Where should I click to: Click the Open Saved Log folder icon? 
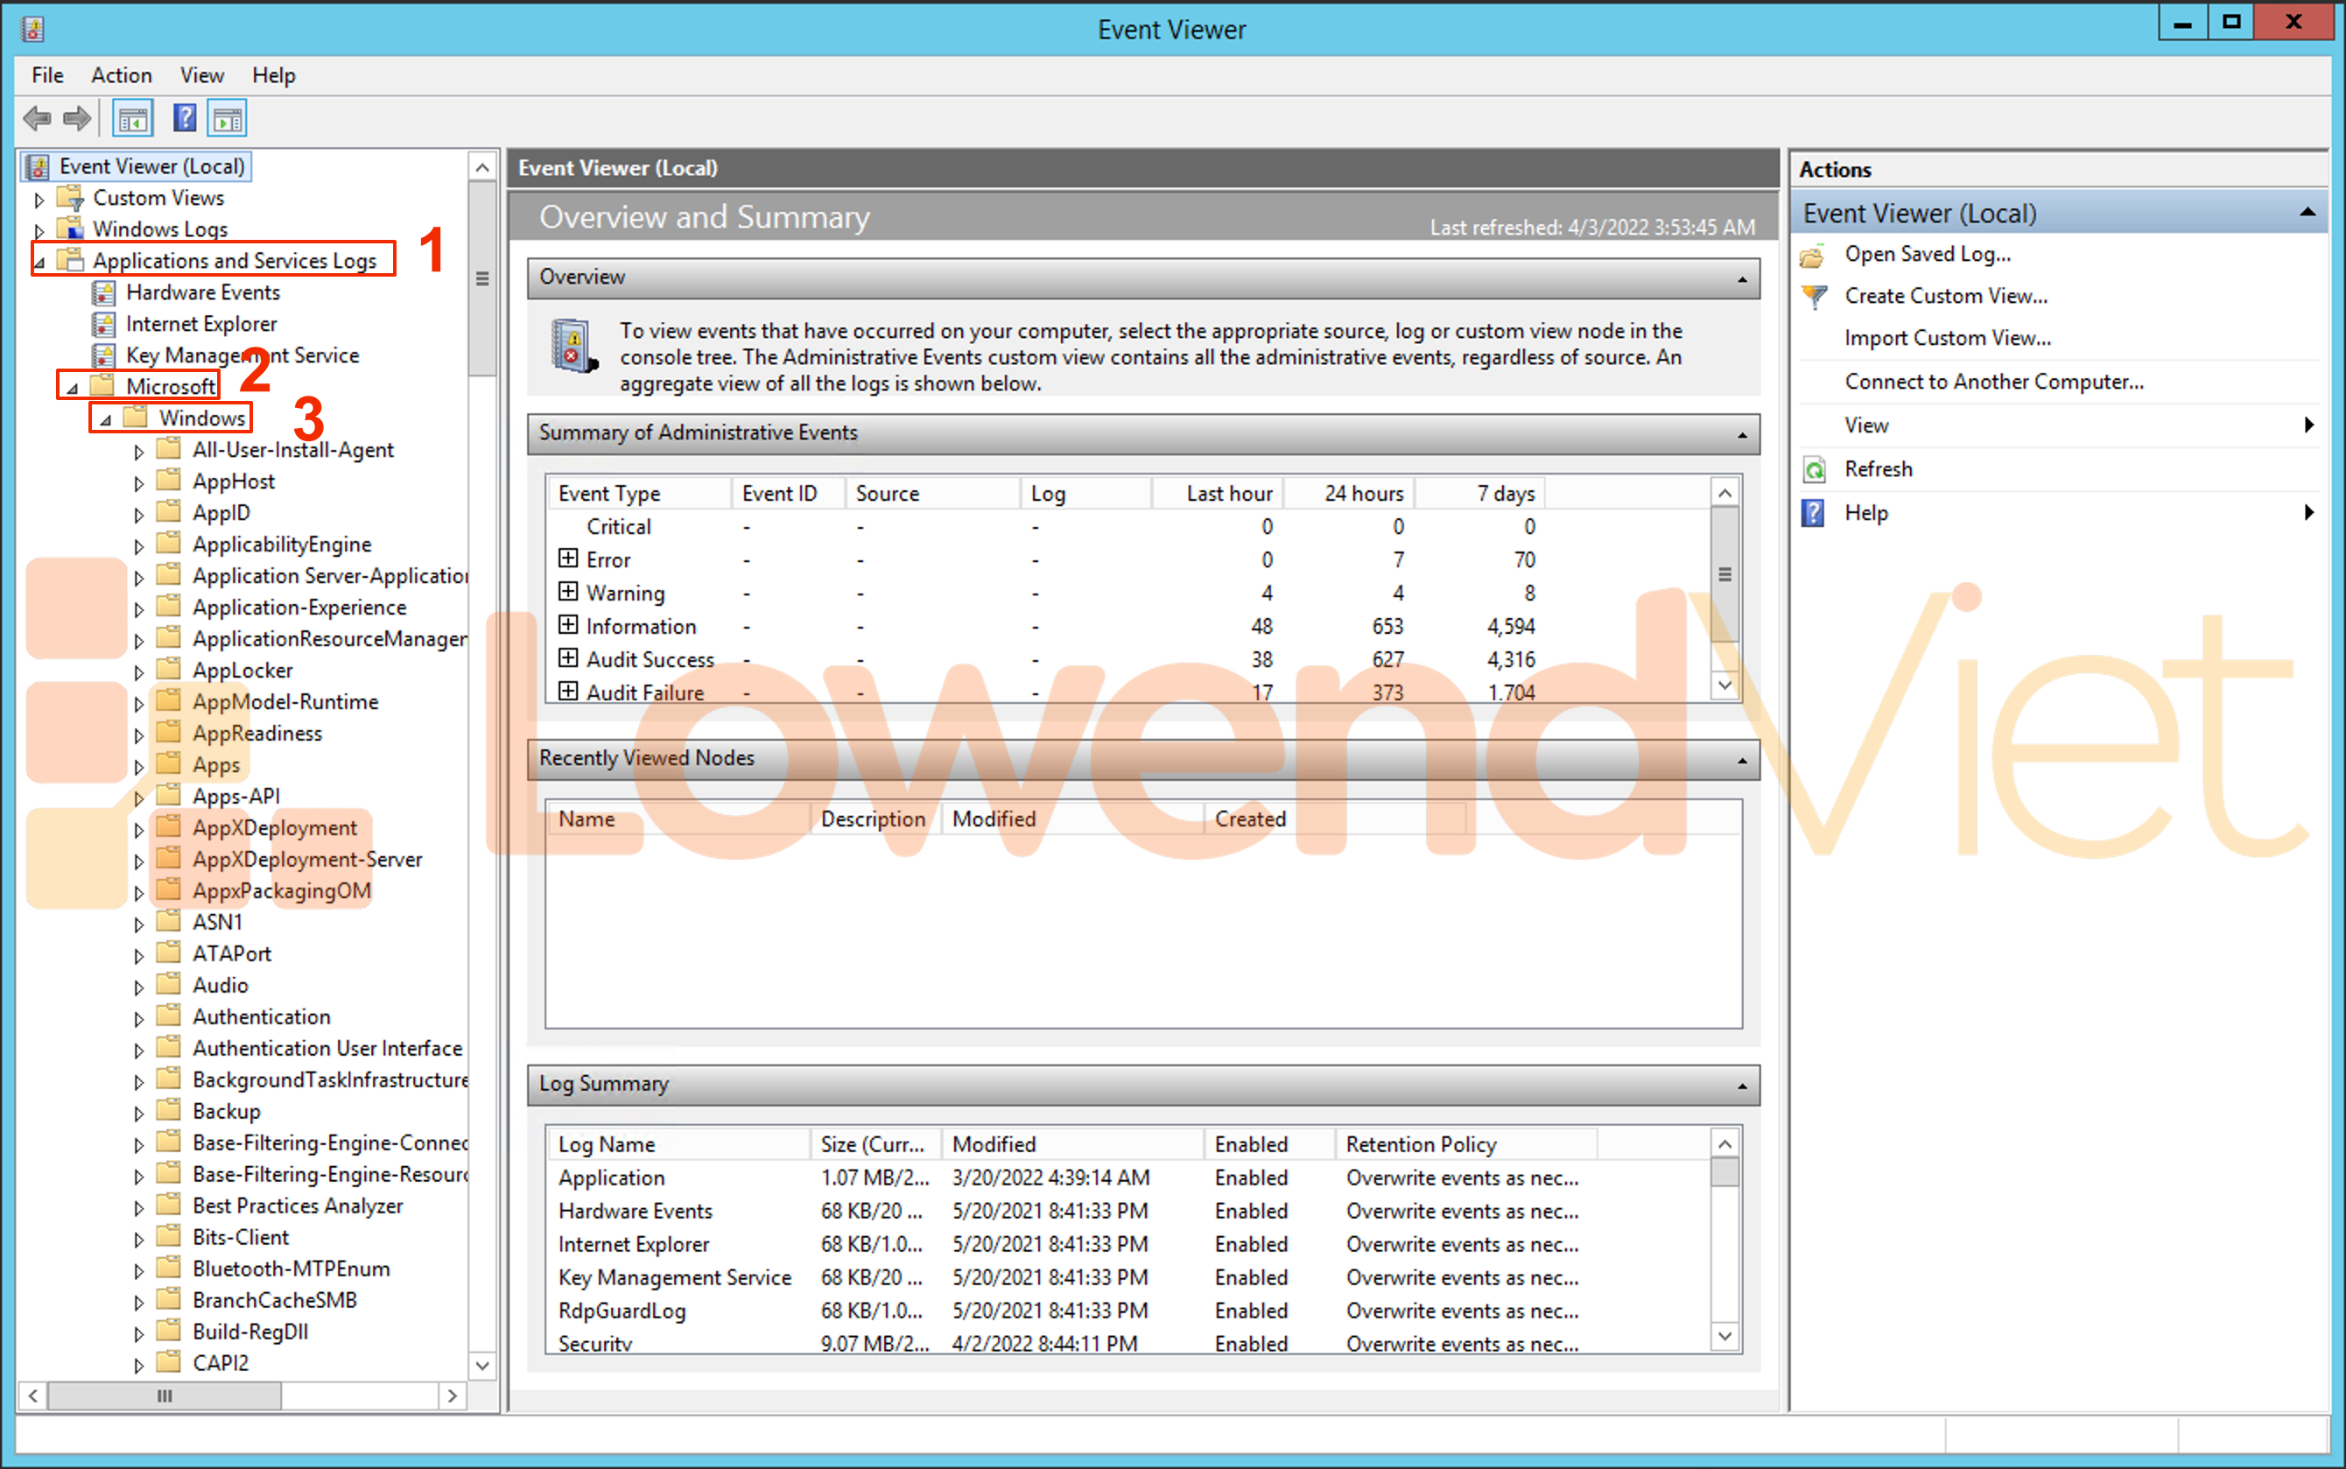pyautogui.click(x=1812, y=256)
